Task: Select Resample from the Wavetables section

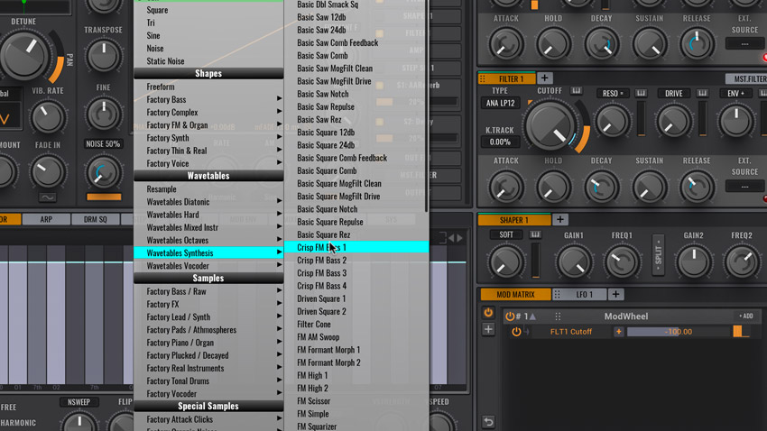Action: 208,189
